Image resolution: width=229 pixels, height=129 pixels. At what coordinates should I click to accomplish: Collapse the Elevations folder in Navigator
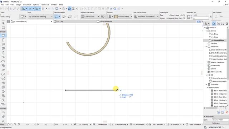coord(206,47)
